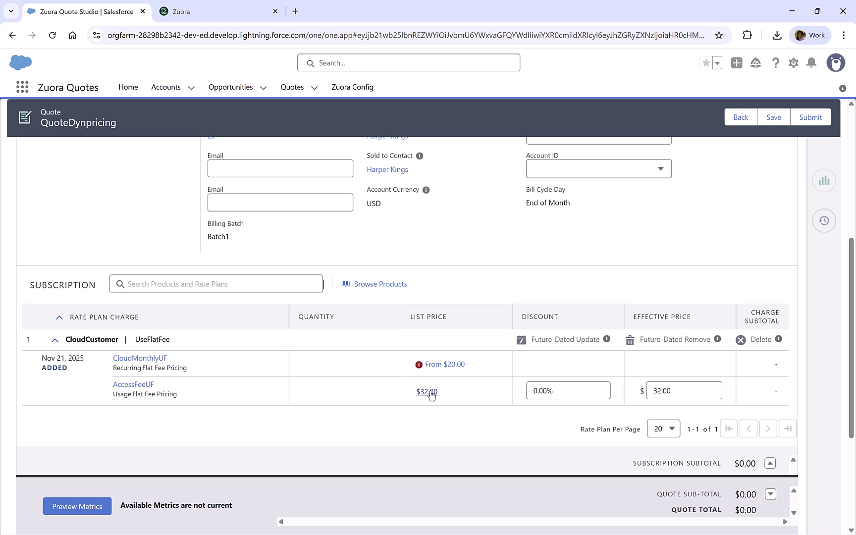Open the Harper Kings contact link
856x535 pixels.
point(387,169)
